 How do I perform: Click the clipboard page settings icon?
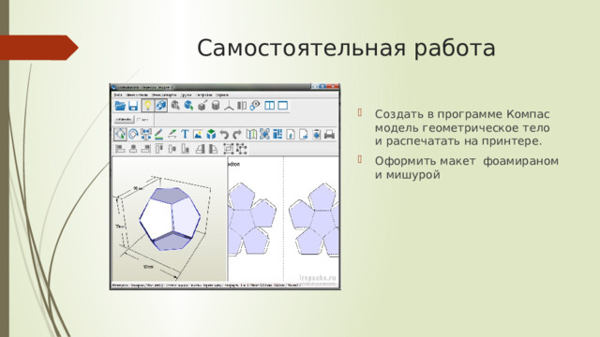point(317,135)
